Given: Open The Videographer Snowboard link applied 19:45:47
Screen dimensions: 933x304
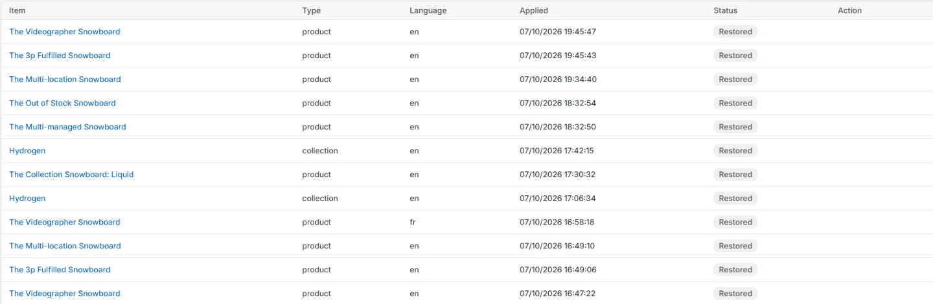Looking at the screenshot, I should pyautogui.click(x=65, y=32).
